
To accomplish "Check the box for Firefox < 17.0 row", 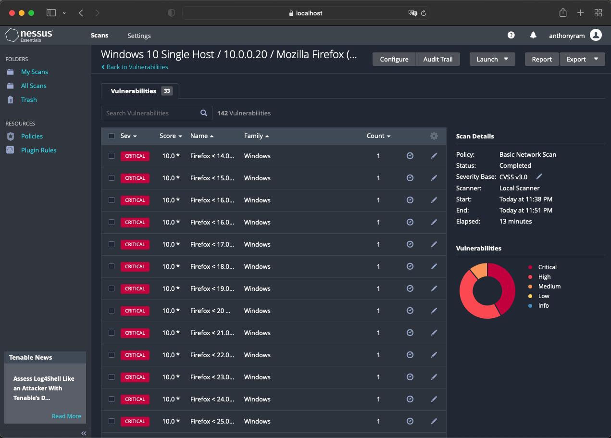I will pos(112,244).
